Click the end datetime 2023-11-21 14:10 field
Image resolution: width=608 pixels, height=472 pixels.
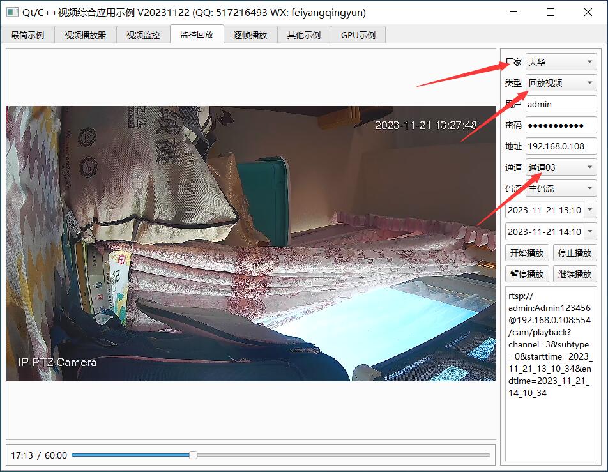544,232
